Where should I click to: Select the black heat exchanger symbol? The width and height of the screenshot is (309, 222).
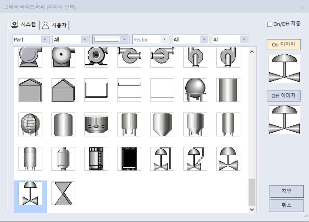[x=129, y=159]
